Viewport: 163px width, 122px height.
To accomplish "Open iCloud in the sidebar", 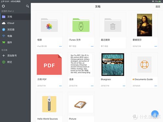I will [x=15, y=23].
